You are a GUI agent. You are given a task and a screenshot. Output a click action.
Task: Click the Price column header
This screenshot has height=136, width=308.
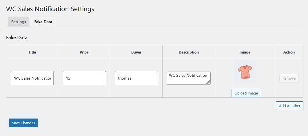coord(84,52)
